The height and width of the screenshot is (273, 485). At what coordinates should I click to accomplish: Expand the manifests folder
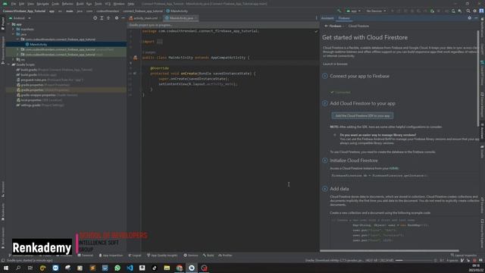14,29
